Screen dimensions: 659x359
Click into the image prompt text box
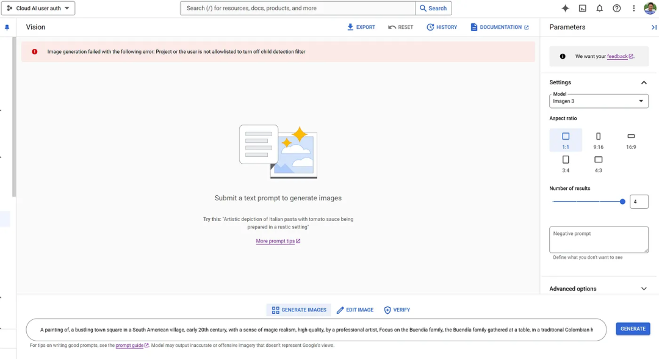click(x=316, y=330)
